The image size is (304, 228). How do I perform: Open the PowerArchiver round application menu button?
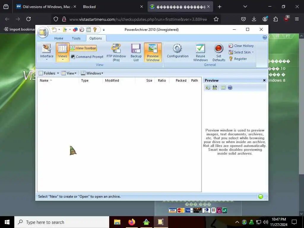pyautogui.click(x=43, y=32)
